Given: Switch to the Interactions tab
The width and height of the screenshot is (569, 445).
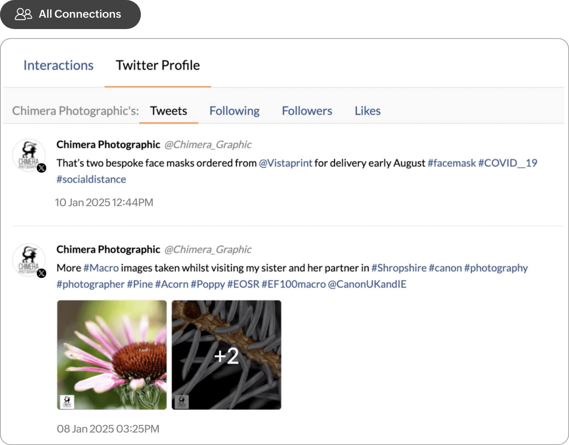Looking at the screenshot, I should [58, 65].
